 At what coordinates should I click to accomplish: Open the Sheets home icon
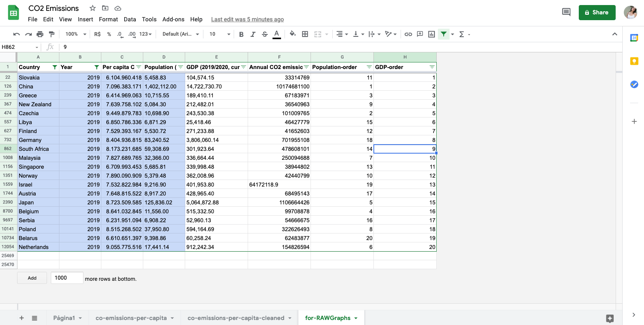[14, 13]
